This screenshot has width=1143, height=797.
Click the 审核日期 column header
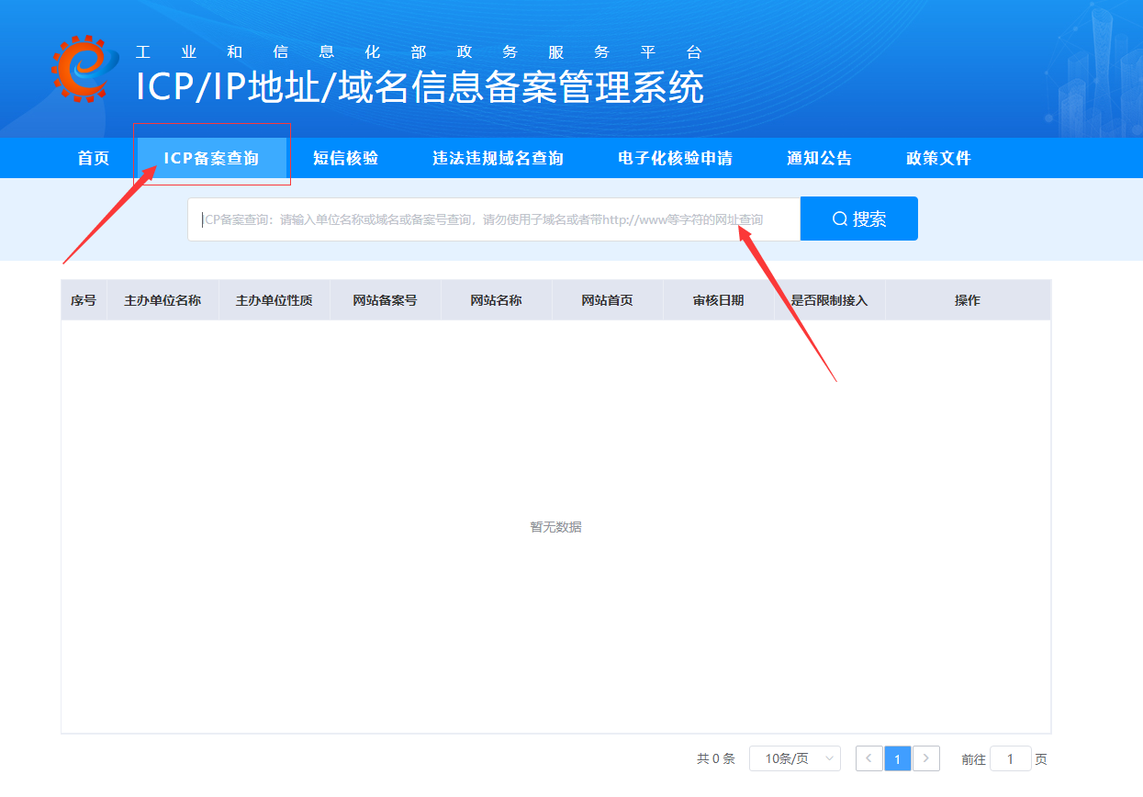tap(718, 300)
